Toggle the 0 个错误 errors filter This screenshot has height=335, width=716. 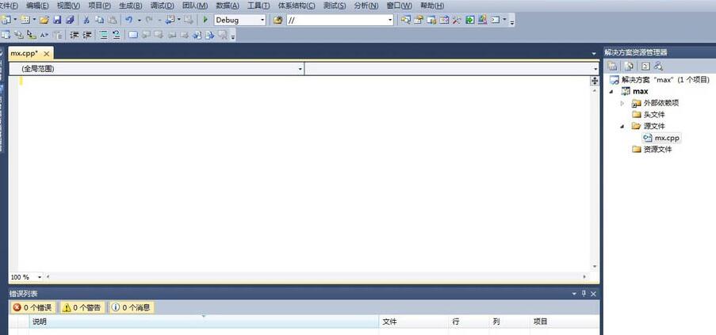(x=33, y=307)
